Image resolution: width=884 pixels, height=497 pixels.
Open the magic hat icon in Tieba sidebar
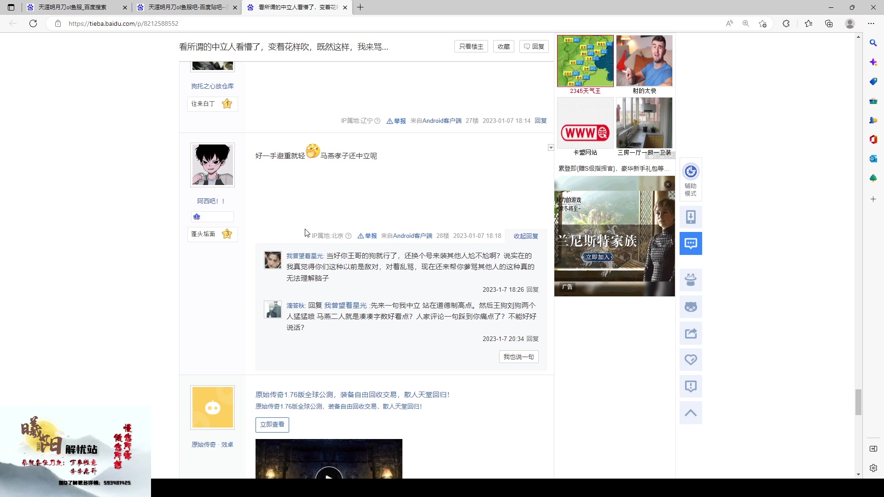pyautogui.click(x=690, y=279)
